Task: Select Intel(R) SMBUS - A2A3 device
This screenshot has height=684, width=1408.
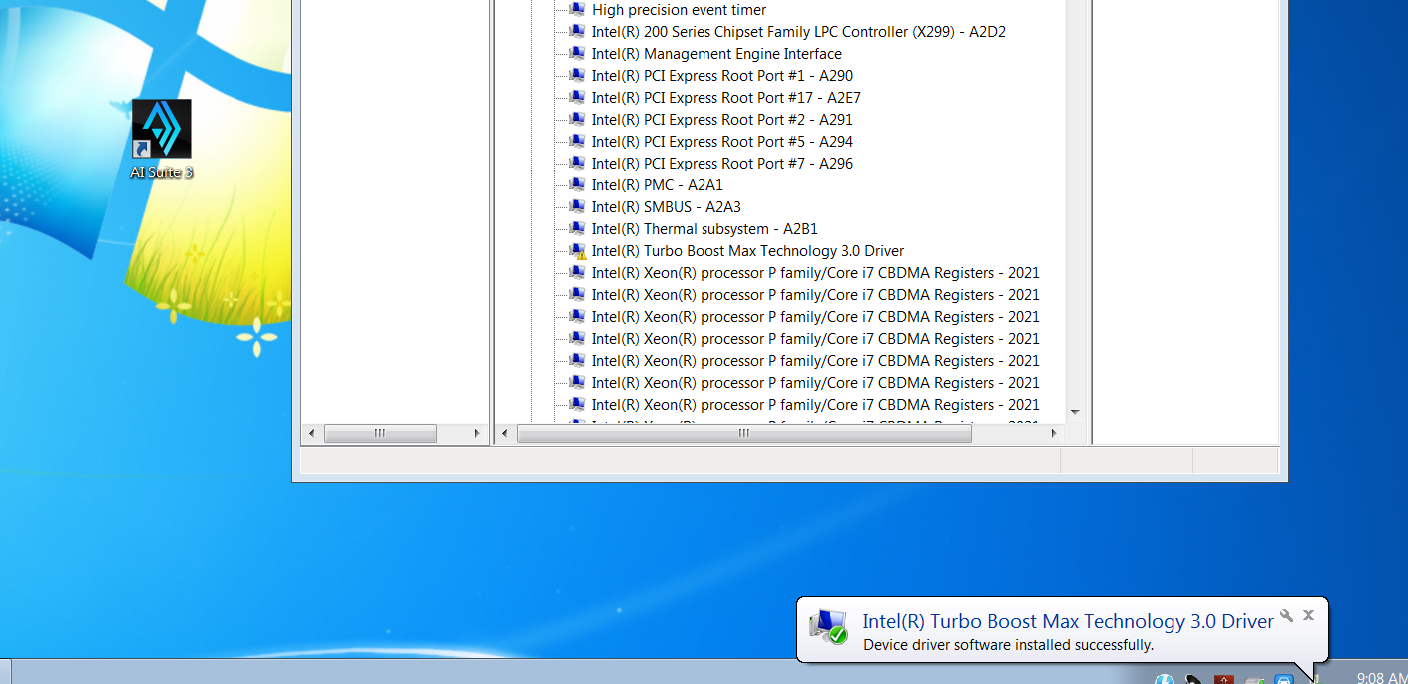Action: [x=667, y=207]
